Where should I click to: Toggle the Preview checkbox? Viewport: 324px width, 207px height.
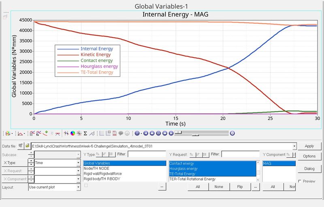(300, 181)
